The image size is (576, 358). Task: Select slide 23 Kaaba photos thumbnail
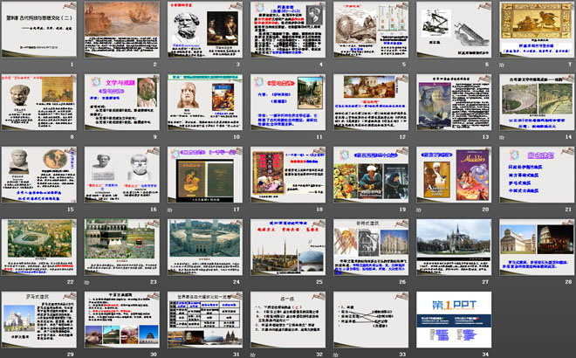click(x=122, y=247)
